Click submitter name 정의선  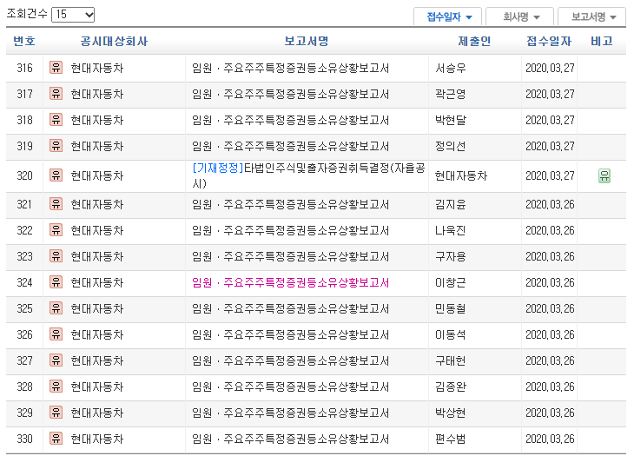[451, 146]
